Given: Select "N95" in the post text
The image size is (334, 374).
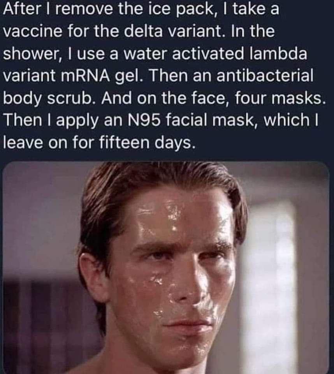Looking at the screenshot, I should pyautogui.click(x=143, y=120).
